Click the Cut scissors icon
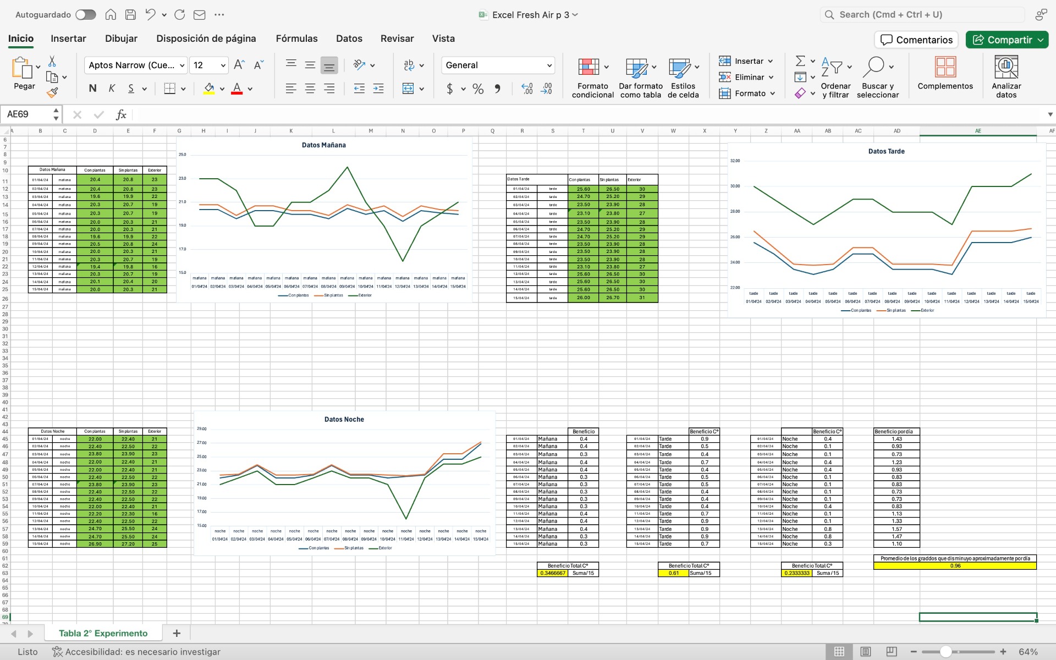The height and width of the screenshot is (660, 1056). click(52, 61)
